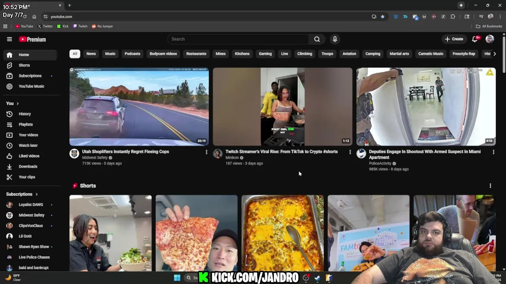
Task: Select the Freestyle Rap filter chip
Action: (x=464, y=54)
